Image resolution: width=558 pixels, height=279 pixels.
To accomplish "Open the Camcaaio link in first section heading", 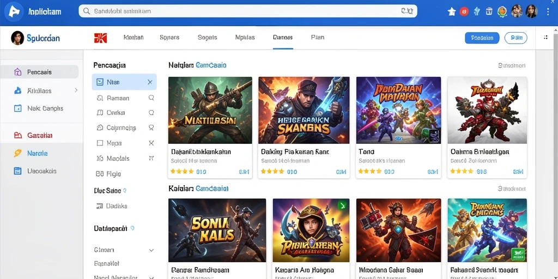I will (211, 65).
